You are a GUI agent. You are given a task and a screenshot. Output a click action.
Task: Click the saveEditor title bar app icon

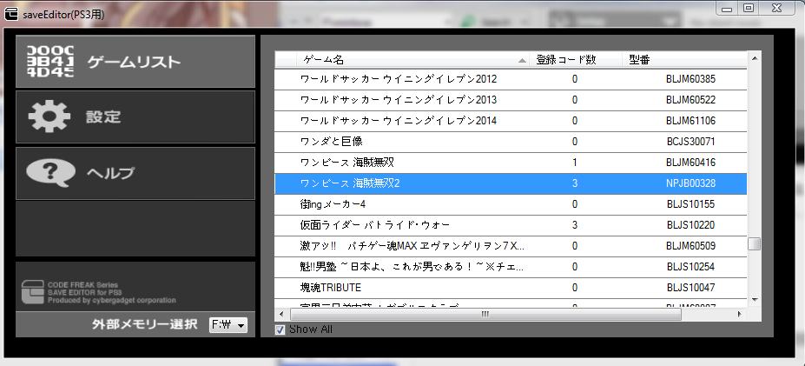tap(11, 15)
